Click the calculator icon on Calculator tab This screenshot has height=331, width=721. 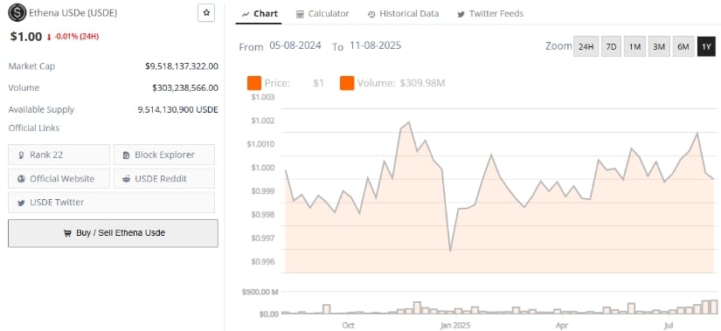tap(300, 14)
